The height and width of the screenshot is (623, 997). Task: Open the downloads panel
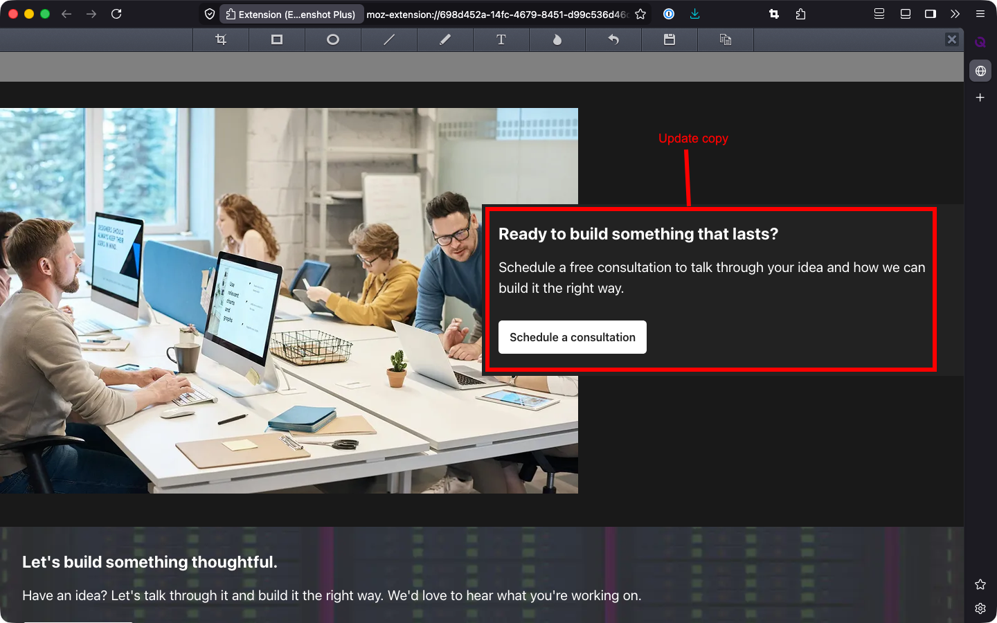695,14
